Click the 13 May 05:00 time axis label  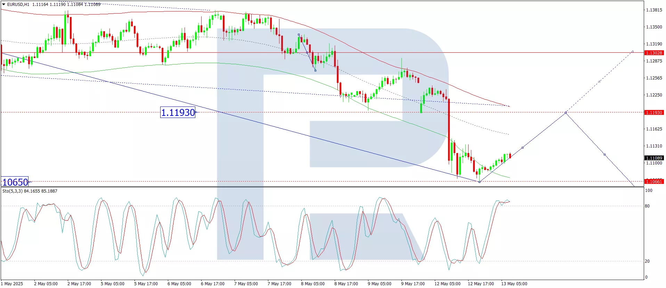[x=514, y=284]
